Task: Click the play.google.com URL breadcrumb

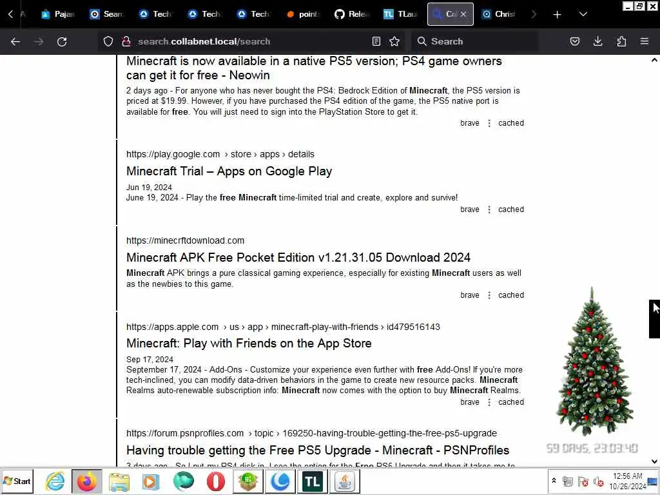Action: (220, 154)
